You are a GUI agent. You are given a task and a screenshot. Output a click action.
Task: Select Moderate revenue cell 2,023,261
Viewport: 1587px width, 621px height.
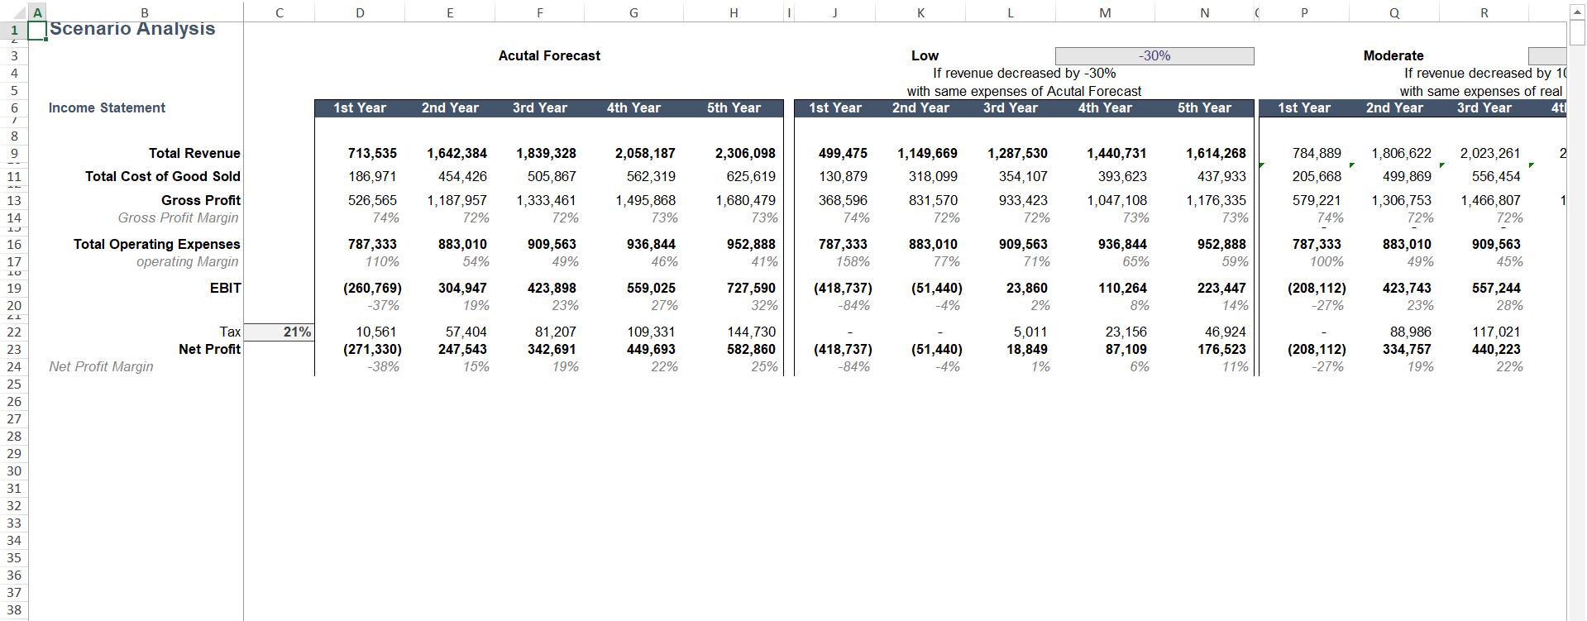click(x=1490, y=153)
